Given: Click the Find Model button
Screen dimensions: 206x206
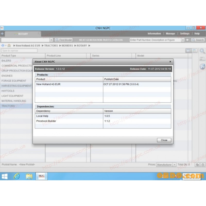Looking at the screenshot, I should click(64, 40).
